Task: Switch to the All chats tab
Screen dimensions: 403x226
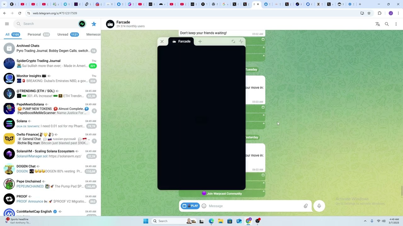Action: point(13,35)
